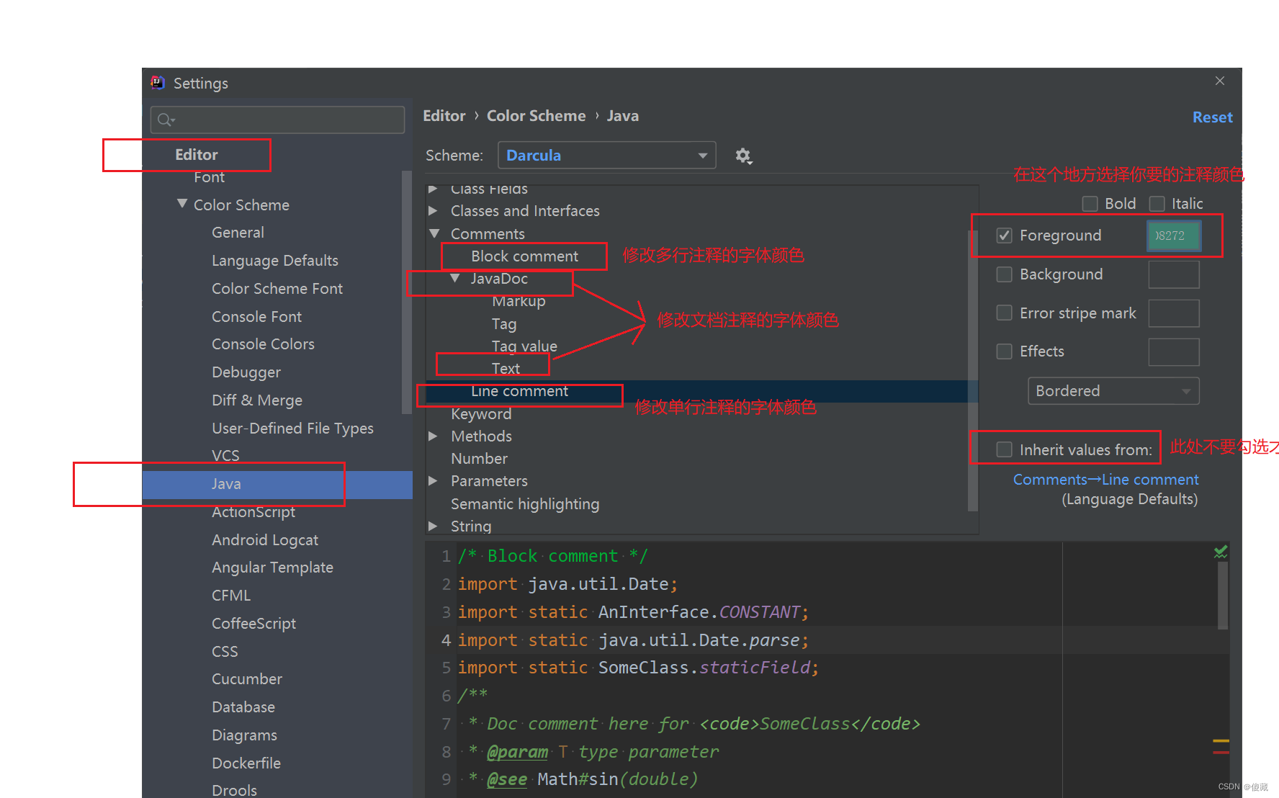1279x798 pixels.
Task: Toggle Inherit values from checkbox
Action: tap(1004, 449)
